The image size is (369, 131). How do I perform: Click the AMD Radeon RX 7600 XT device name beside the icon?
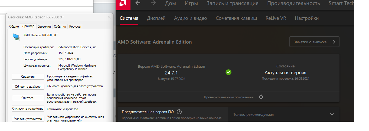pos(41,35)
